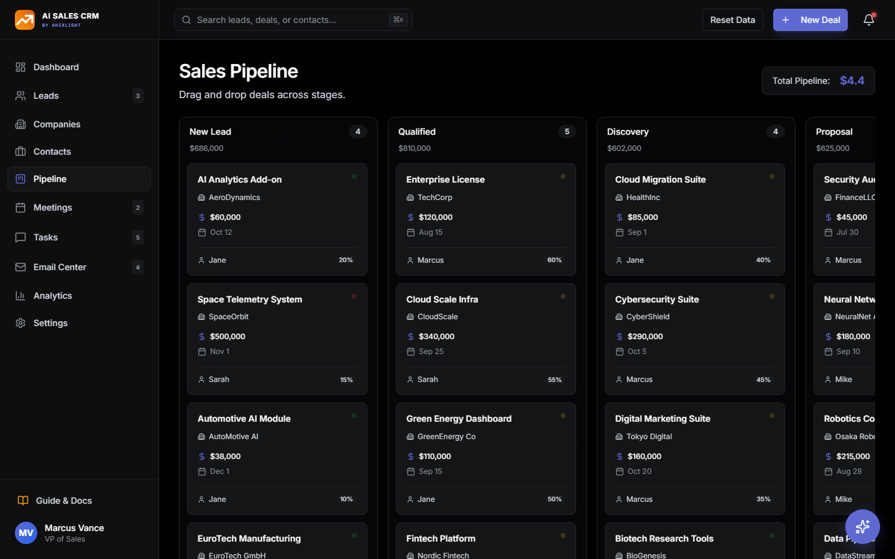Open the Companies section
Screen dimensions: 895x559
click(79, 124)
